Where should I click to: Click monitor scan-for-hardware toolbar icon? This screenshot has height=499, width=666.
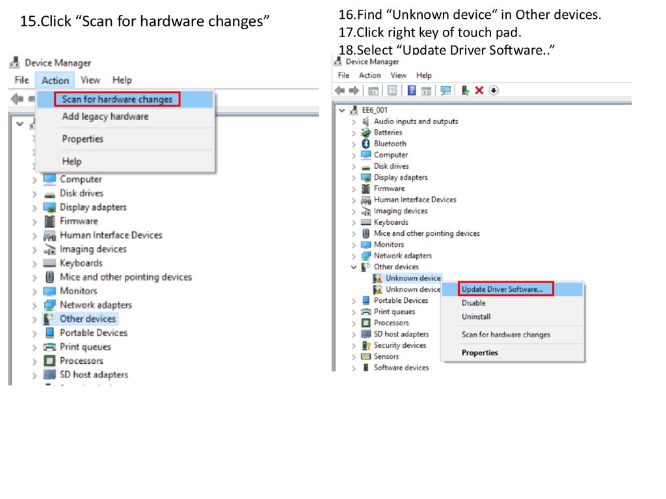[x=446, y=90]
